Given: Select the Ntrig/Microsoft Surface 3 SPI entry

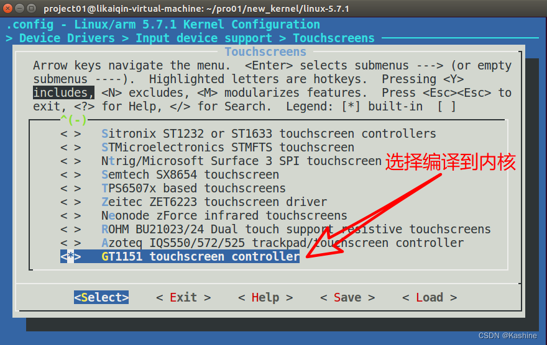Looking at the screenshot, I should tap(241, 161).
